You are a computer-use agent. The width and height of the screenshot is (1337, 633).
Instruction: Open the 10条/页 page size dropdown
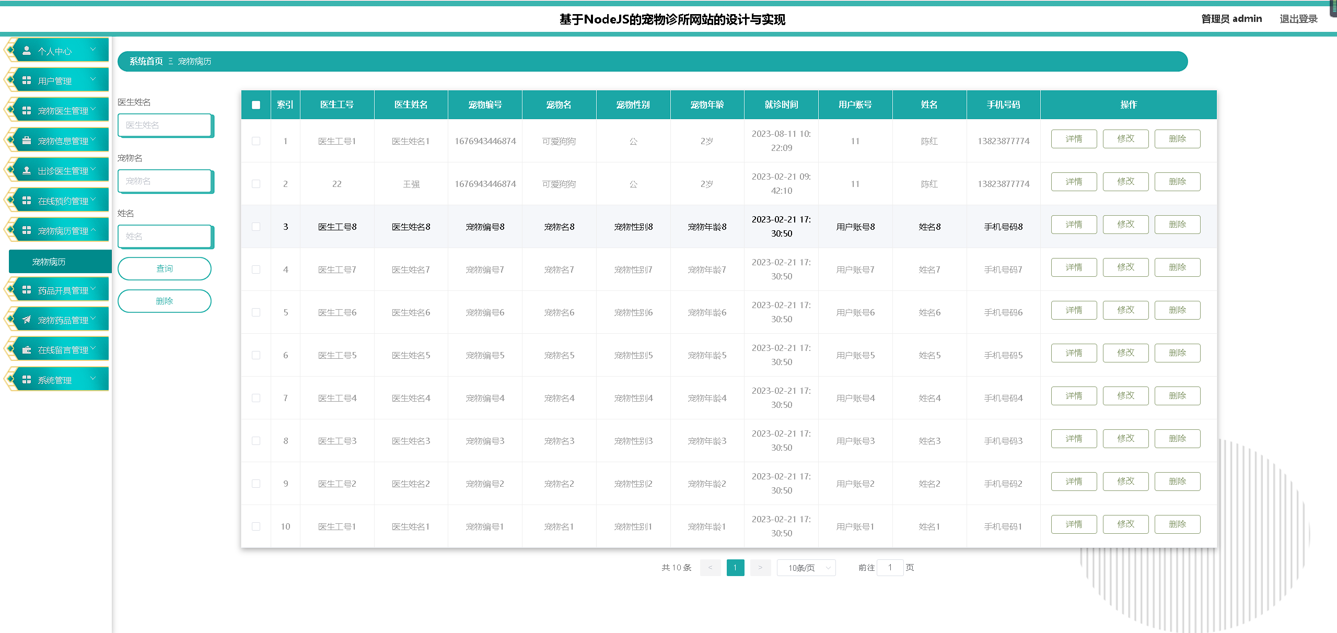pyautogui.click(x=806, y=568)
